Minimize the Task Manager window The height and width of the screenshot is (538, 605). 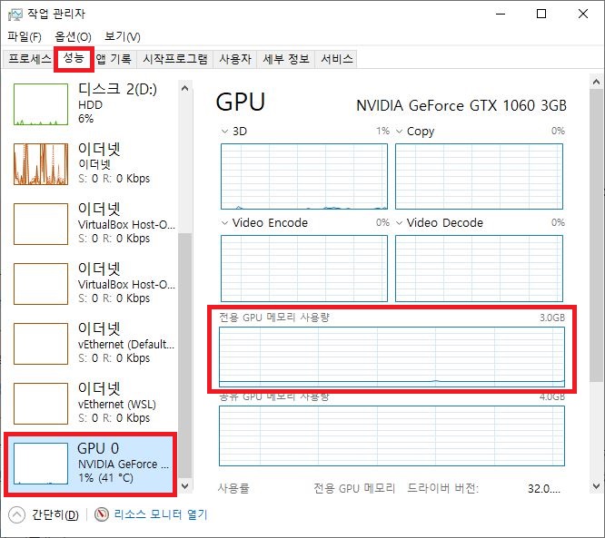pos(501,14)
